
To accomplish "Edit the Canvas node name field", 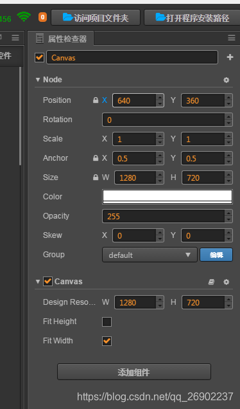I will 132,57.
